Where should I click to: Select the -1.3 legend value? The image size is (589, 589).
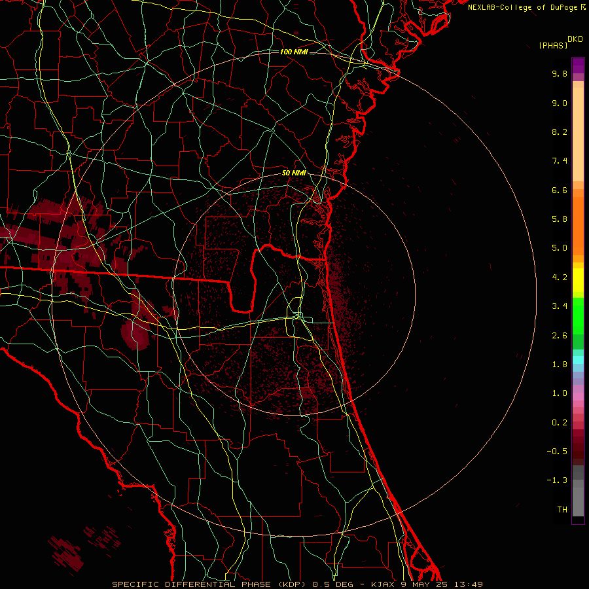[557, 480]
